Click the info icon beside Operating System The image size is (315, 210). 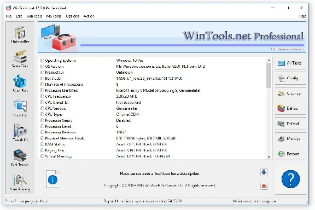42,60
